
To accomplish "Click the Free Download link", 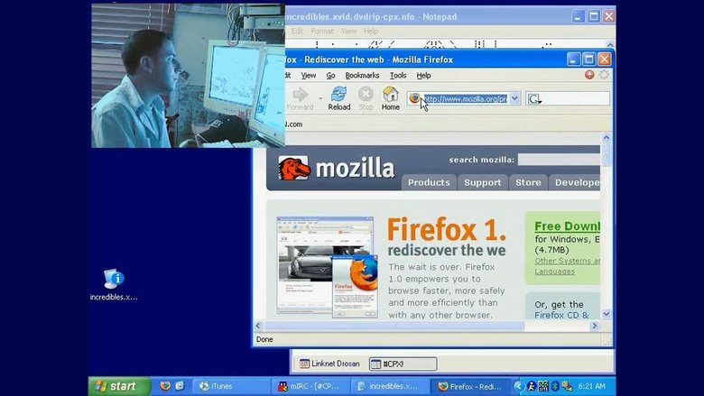I will coord(567,226).
